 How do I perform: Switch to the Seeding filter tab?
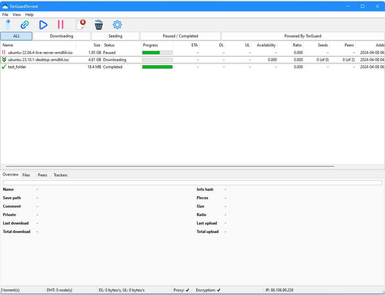[115, 36]
